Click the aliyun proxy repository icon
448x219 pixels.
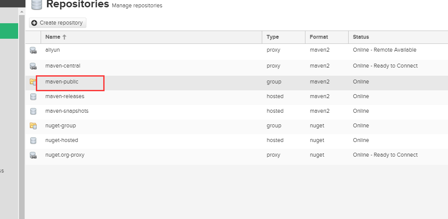coord(33,50)
